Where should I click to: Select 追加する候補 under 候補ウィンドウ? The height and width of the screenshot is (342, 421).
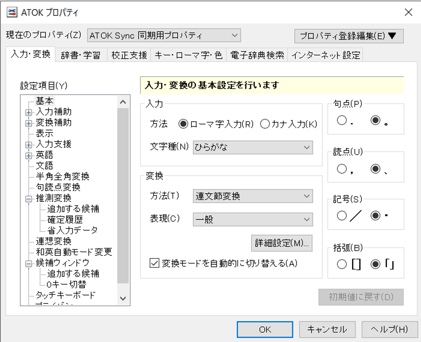(x=73, y=274)
